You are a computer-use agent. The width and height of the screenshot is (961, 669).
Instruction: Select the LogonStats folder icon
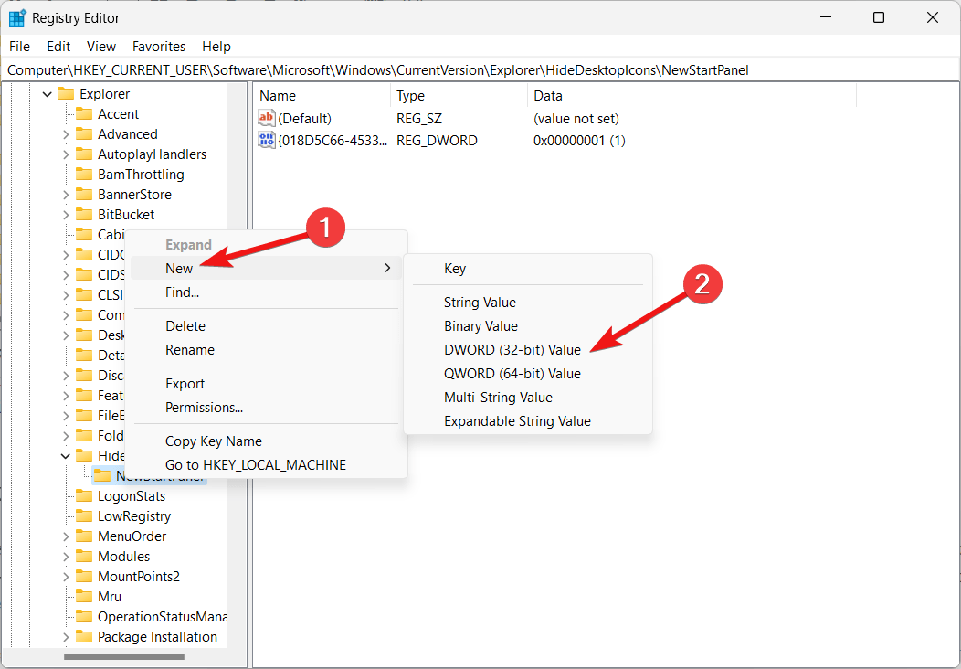[x=84, y=496]
